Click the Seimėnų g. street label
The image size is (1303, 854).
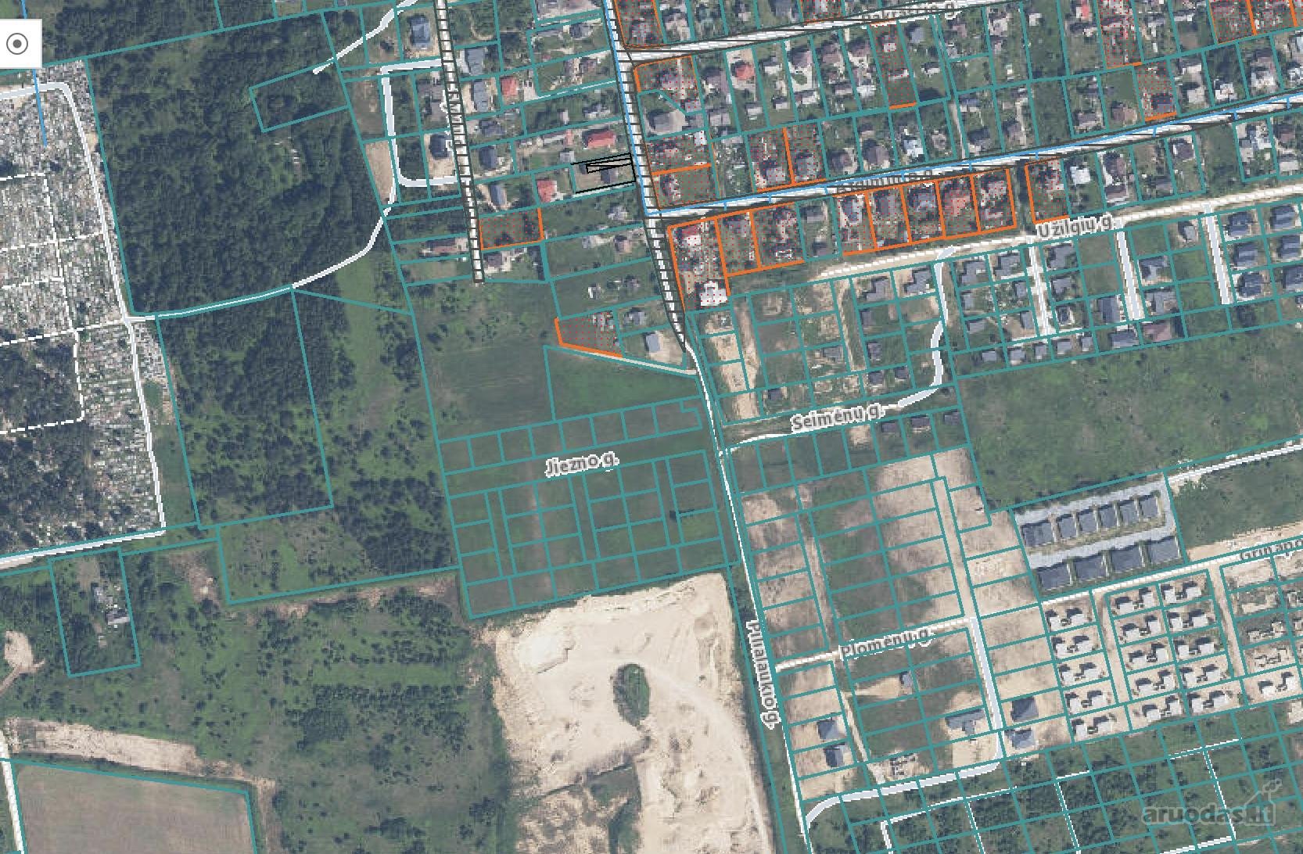(837, 418)
